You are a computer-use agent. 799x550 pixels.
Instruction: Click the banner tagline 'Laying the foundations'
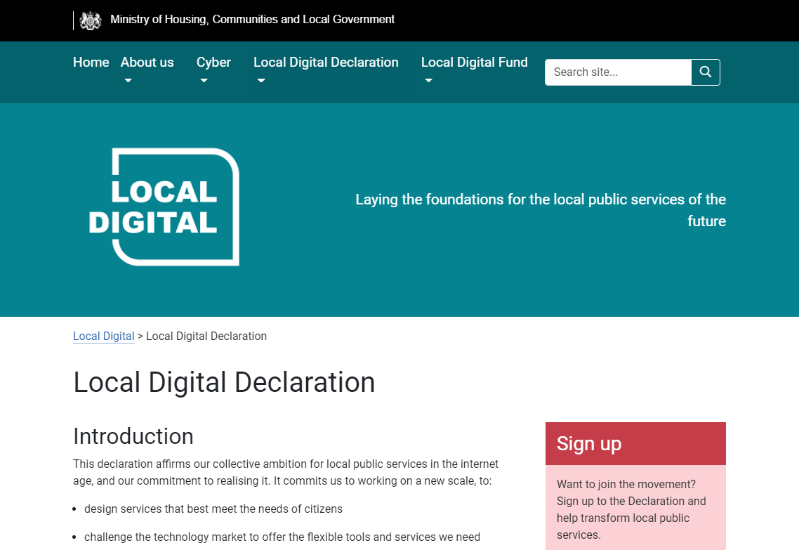[541, 210]
